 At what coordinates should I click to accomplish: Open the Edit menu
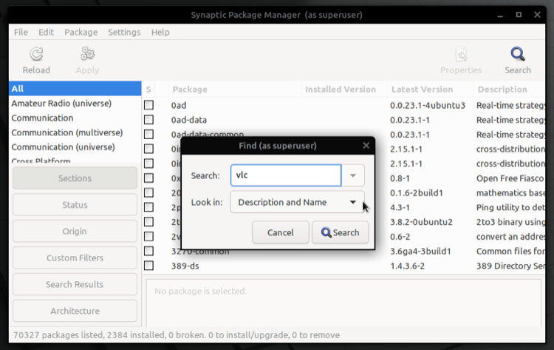coord(46,33)
